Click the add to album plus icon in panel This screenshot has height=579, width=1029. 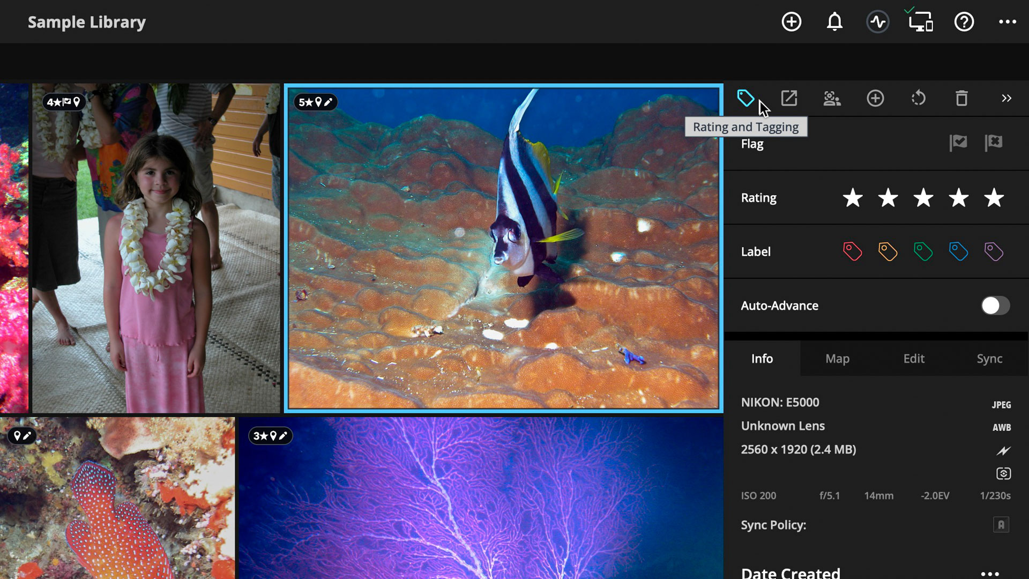point(875,98)
